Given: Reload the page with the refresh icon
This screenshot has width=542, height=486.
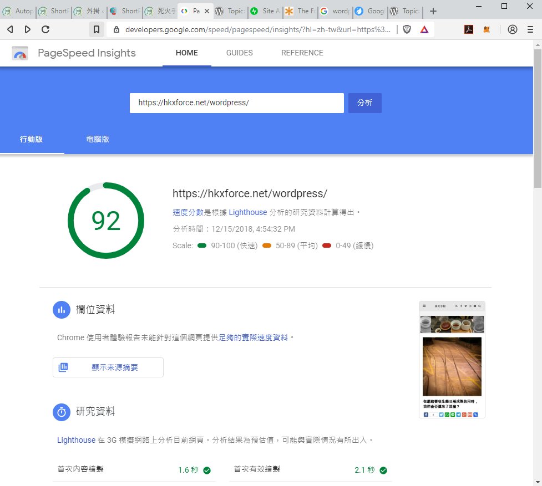Looking at the screenshot, I should point(45,29).
